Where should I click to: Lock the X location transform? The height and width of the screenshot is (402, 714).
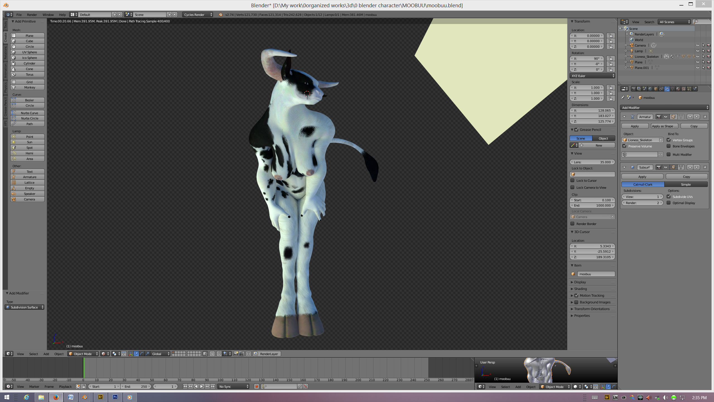point(611,36)
